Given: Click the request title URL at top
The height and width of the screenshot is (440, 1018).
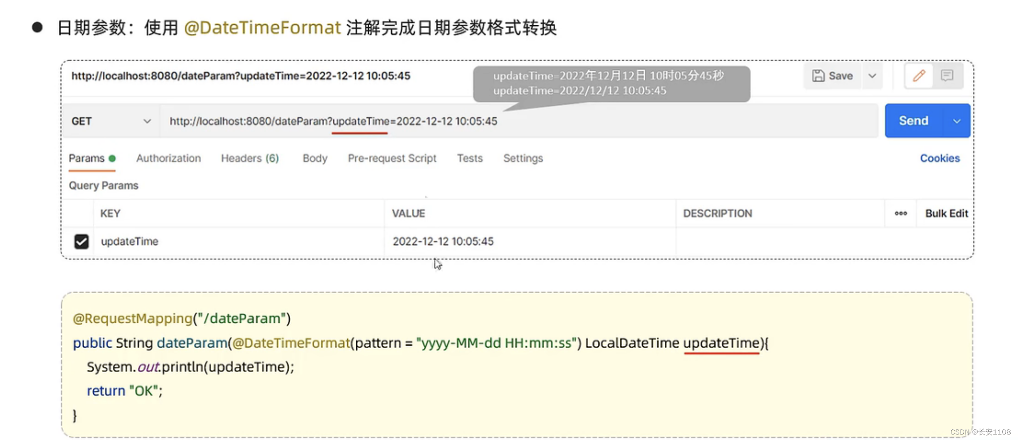Looking at the screenshot, I should pyautogui.click(x=241, y=76).
